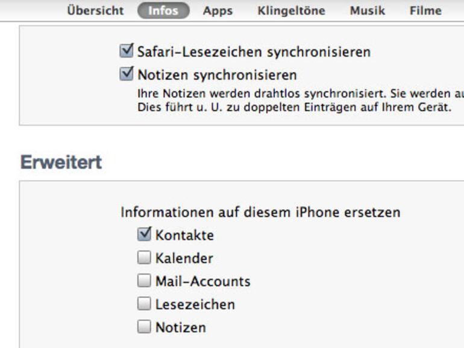Open the Übersicht tab
Screen dimensions: 464x348
95,10
